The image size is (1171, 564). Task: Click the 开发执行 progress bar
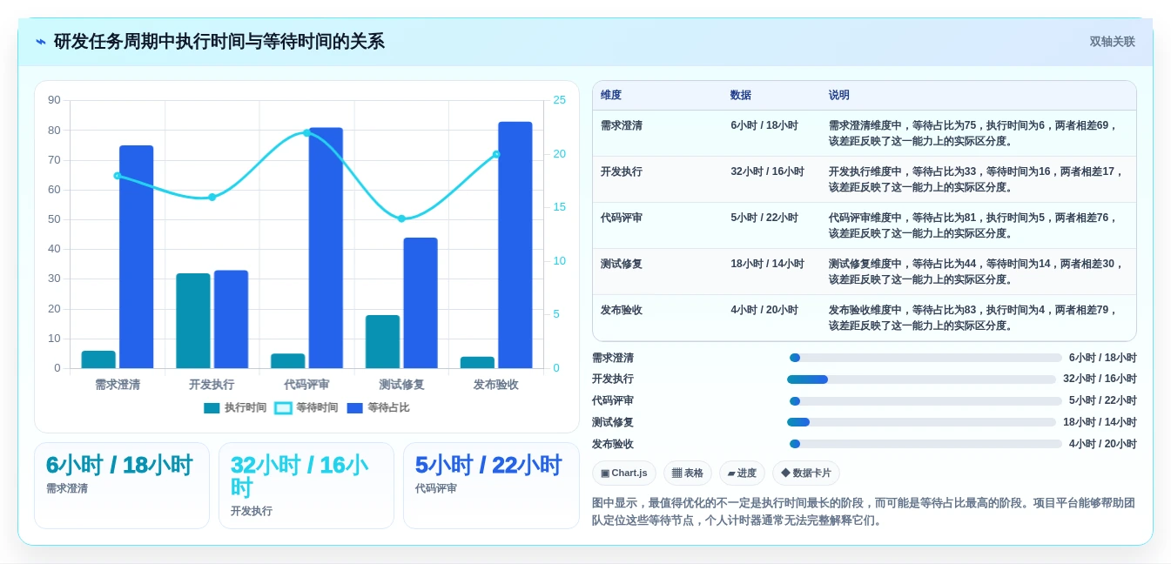pos(921,379)
